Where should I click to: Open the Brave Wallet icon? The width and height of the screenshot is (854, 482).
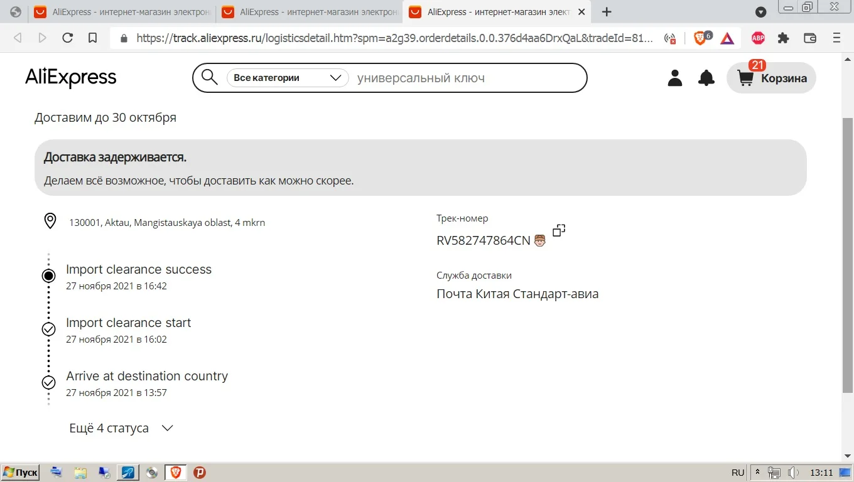coord(810,38)
